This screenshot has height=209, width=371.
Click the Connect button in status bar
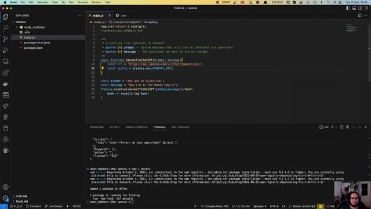[34, 207]
